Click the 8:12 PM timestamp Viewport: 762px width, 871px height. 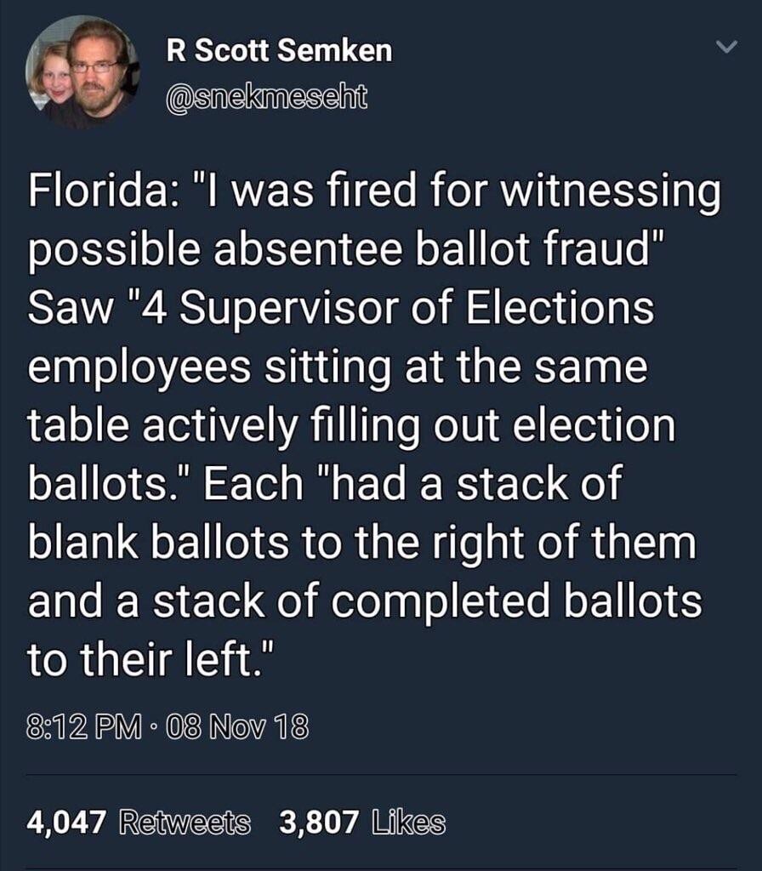coord(79,729)
